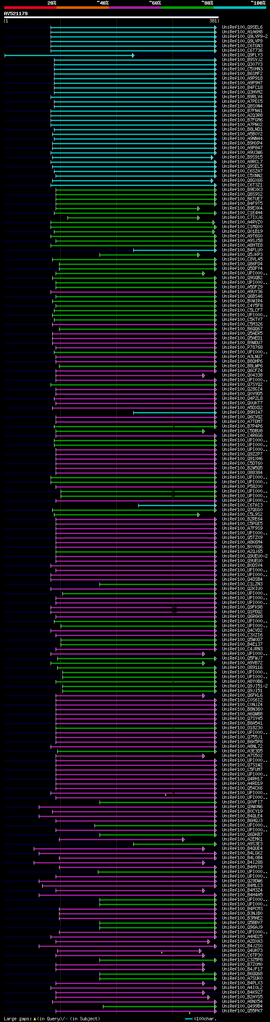Select UniRef100_Q5JKP3 entry
The image size is (270, 1022).
point(242,255)
